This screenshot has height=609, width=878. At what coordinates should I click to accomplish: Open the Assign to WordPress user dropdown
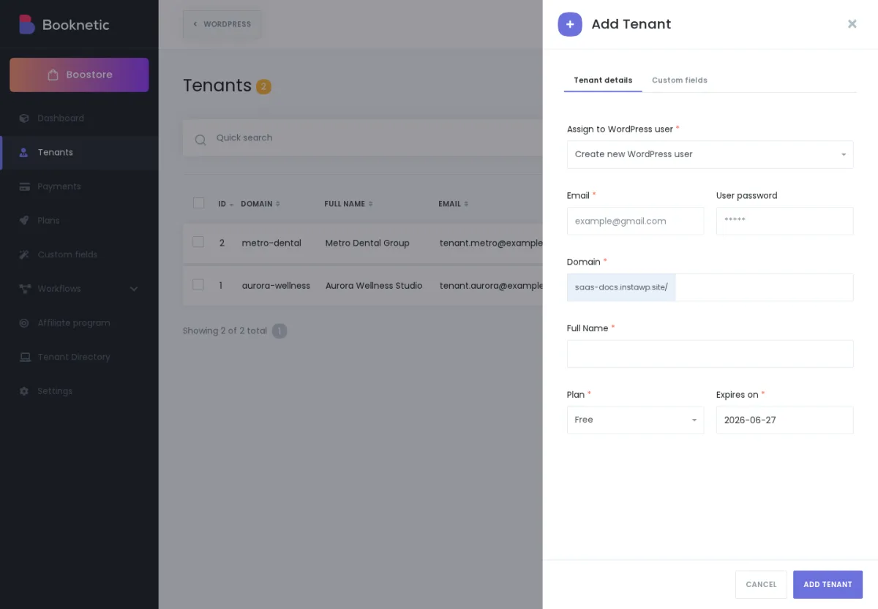710,154
